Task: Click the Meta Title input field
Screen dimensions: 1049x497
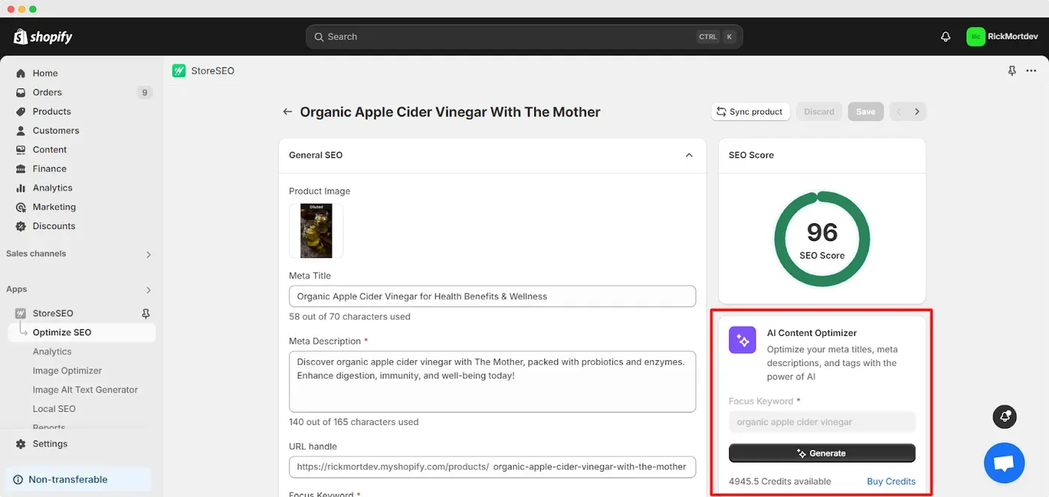Action: click(492, 296)
